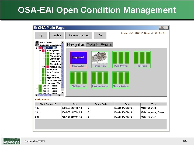Click green status icon beside #1 Aft Sync

[x=47, y=53]
